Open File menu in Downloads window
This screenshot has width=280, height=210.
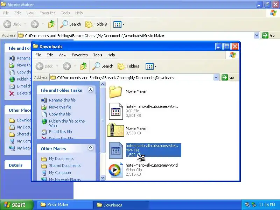coord(38,55)
